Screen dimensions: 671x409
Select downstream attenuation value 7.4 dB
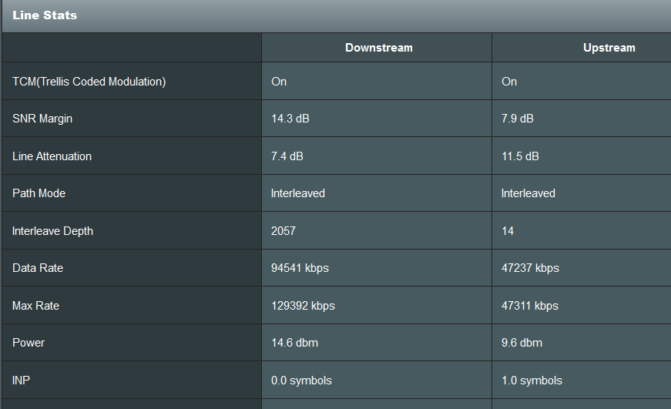click(x=287, y=156)
